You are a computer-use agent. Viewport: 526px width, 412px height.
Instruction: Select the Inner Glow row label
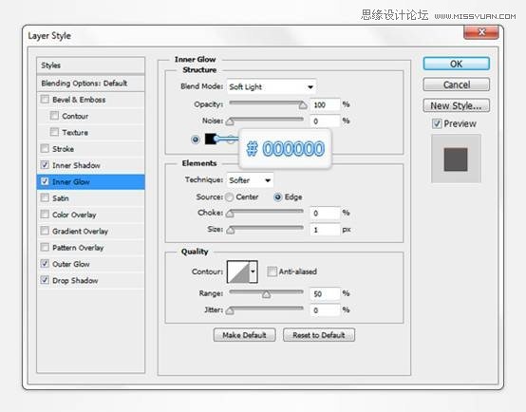point(71,182)
